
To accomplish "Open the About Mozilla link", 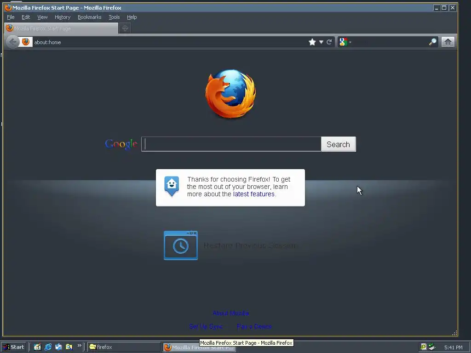I will 231,313.
